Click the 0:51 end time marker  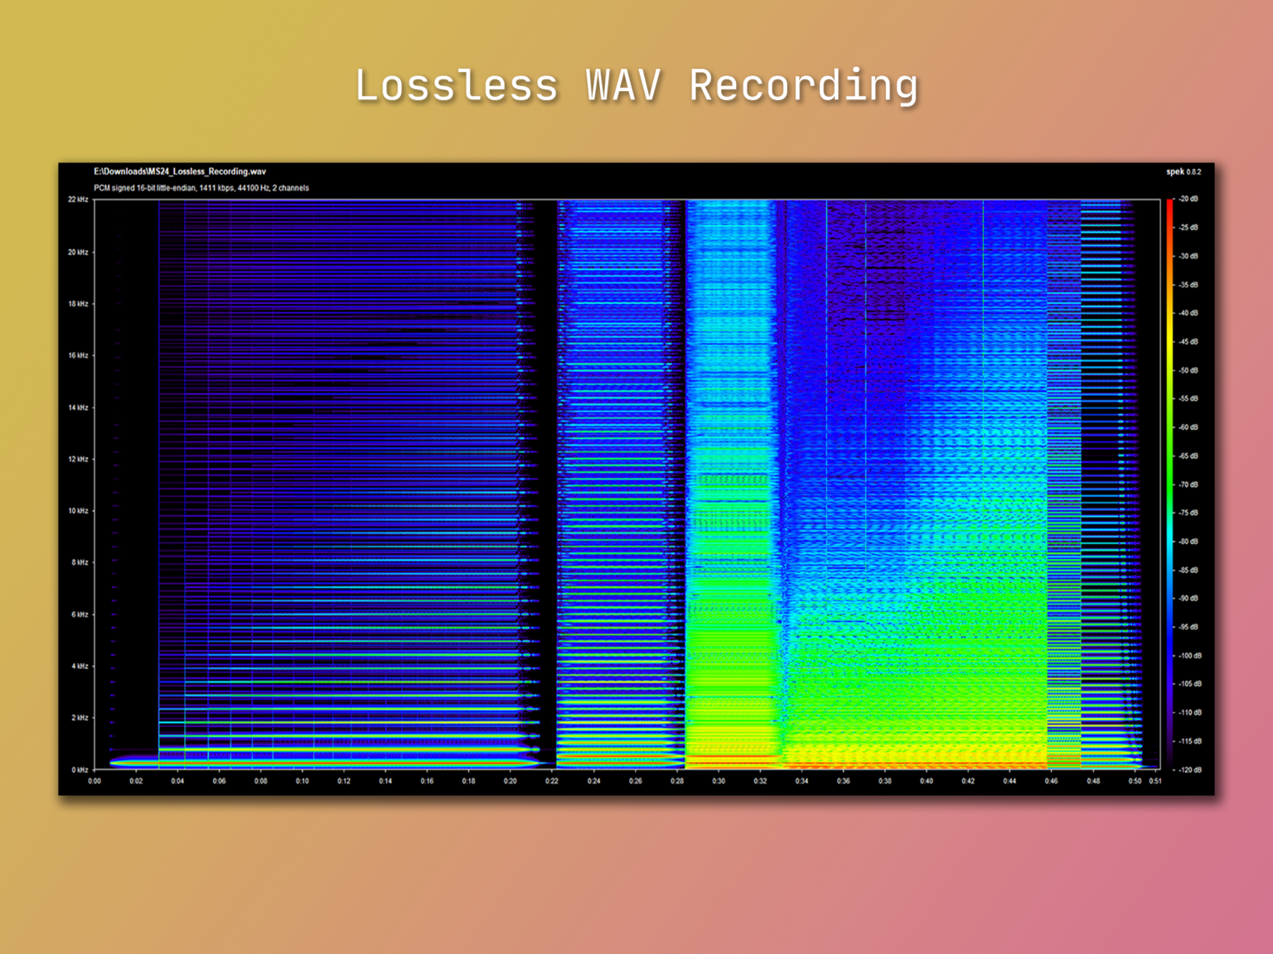1155,781
